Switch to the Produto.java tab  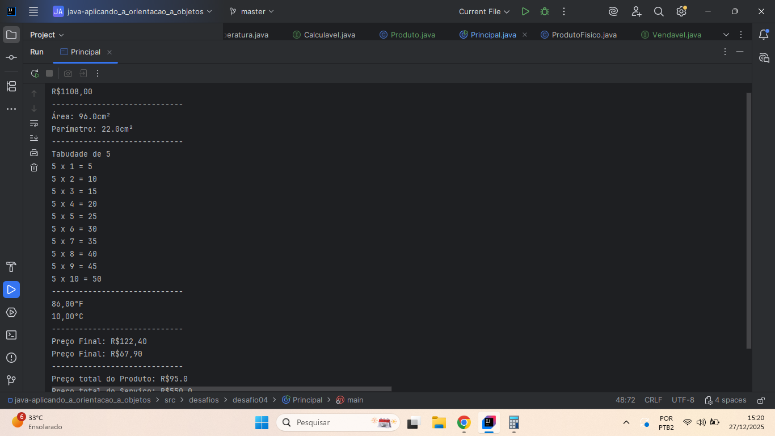point(407,35)
